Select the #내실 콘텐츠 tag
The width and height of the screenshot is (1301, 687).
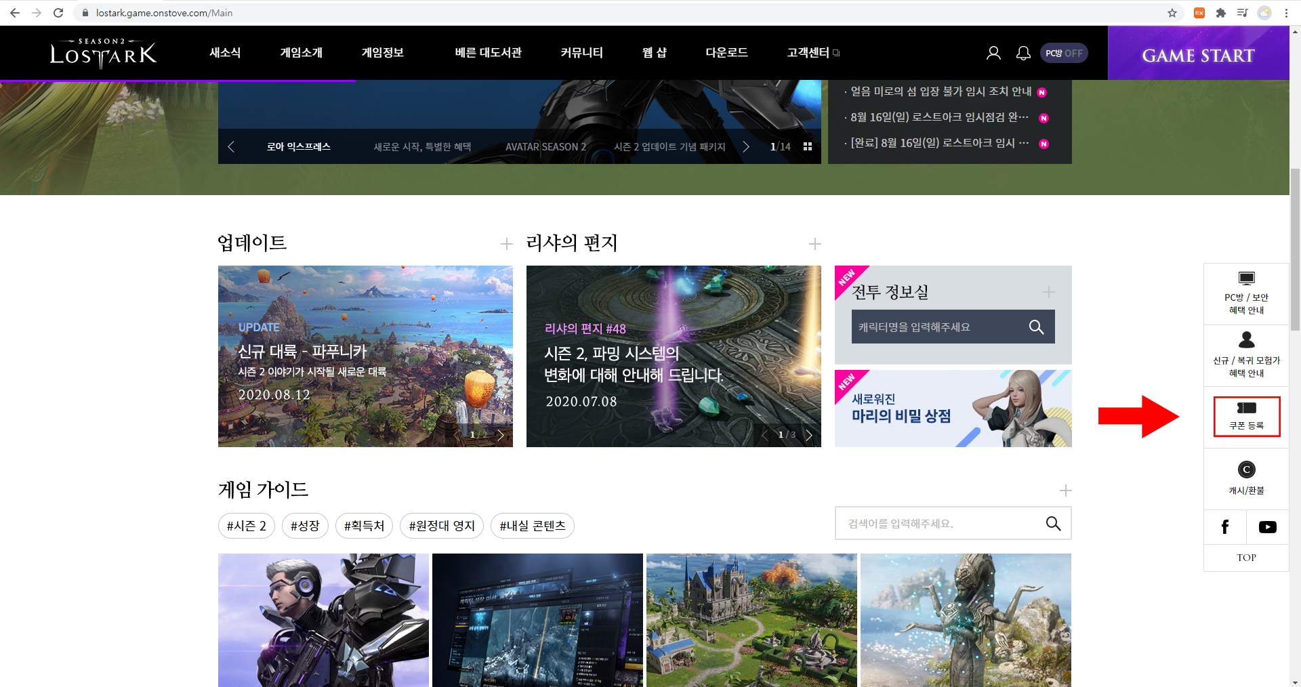tap(533, 526)
